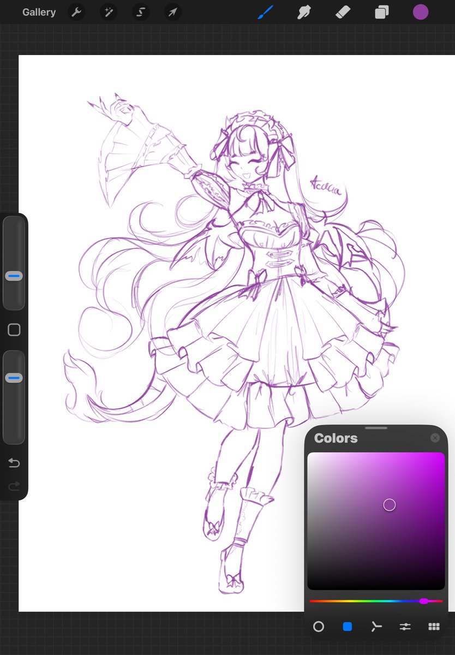455x655 pixels.
Task: Open the Layers panel
Action: [x=381, y=12]
